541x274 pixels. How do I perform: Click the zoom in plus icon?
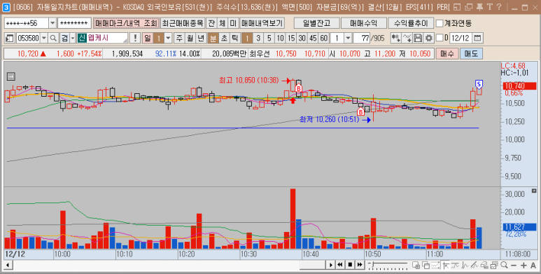(x=524, y=265)
